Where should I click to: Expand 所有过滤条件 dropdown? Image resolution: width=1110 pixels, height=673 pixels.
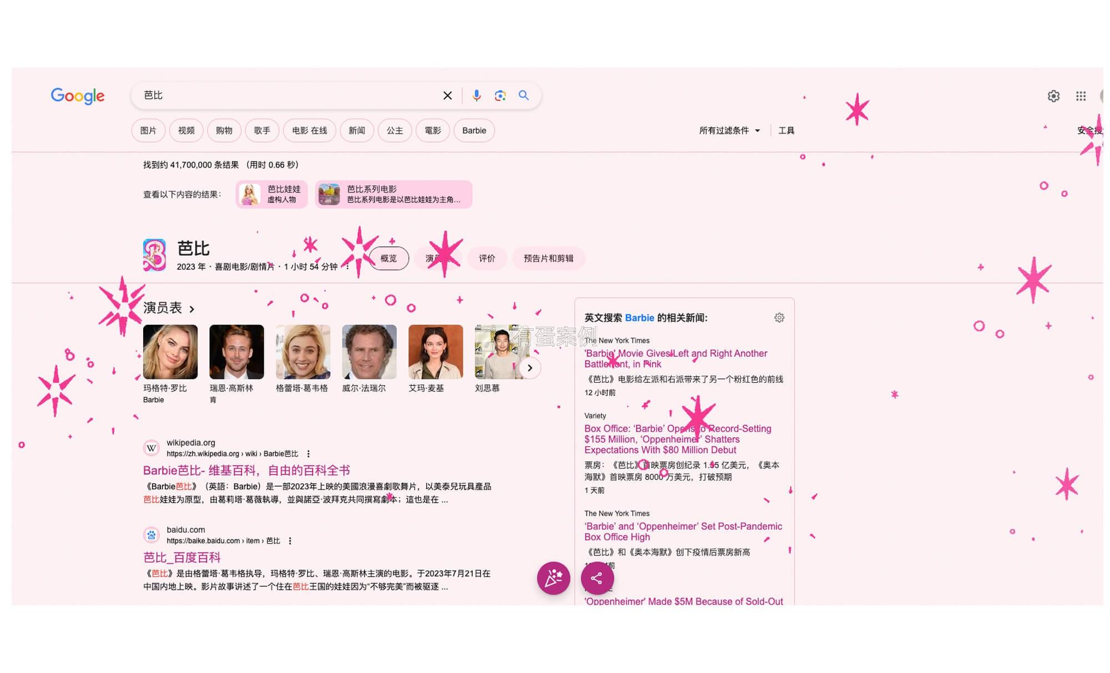pos(729,130)
